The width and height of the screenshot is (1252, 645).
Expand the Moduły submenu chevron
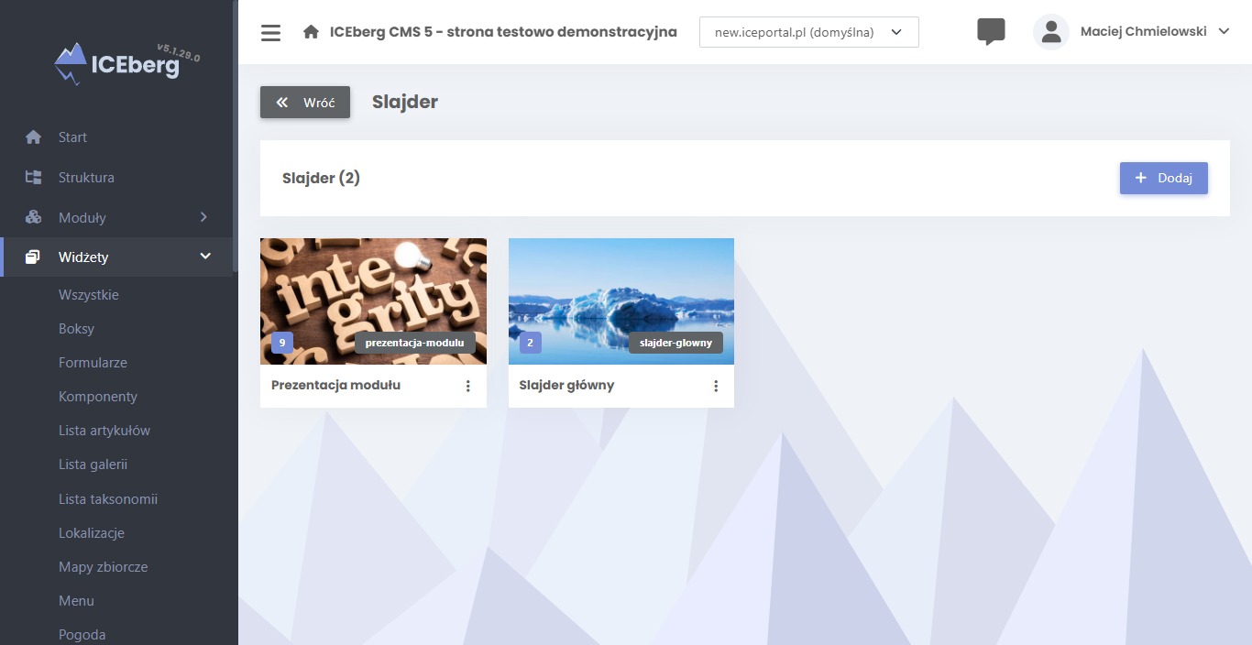tap(203, 217)
